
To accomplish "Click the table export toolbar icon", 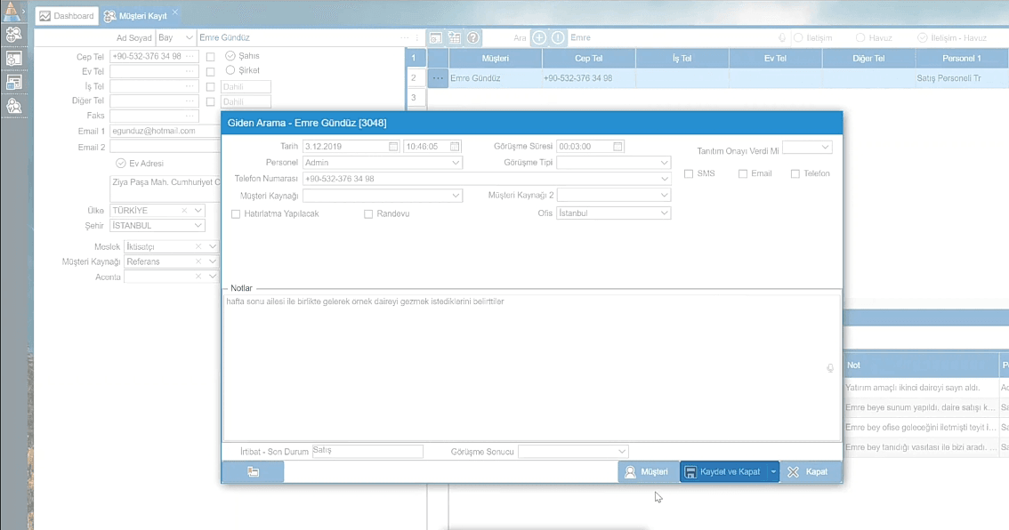I will 455,38.
